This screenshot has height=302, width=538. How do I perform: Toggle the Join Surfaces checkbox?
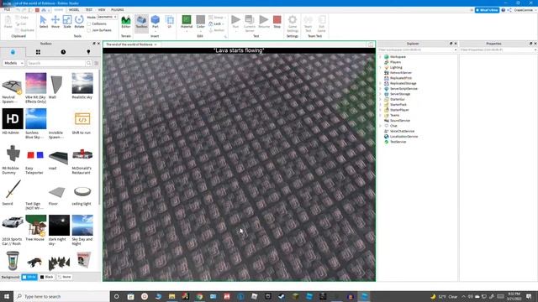(89, 30)
